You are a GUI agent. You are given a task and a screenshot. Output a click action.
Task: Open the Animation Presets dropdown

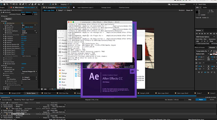(27, 14)
